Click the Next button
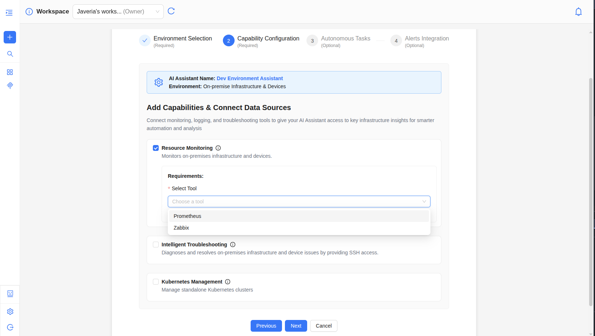 [296, 326]
